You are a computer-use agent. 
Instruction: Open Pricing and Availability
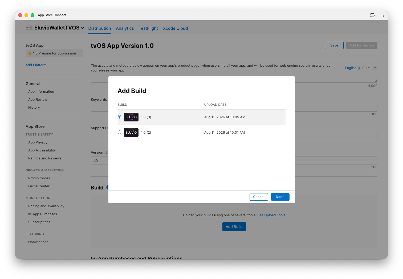tap(46, 206)
